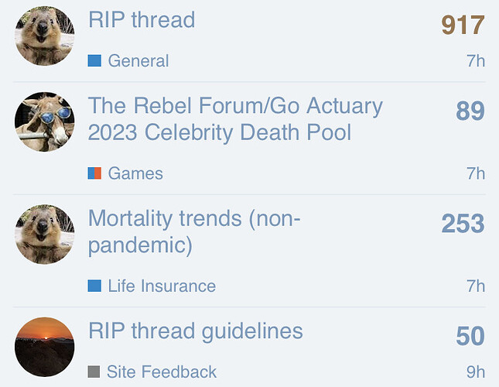The width and height of the screenshot is (499, 387).
Task: Select the General category label
Action: click(138, 60)
